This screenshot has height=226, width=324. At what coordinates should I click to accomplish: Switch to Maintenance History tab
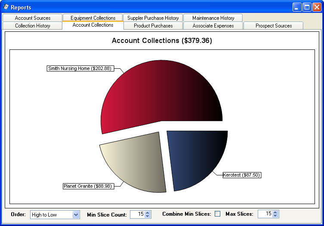(x=213, y=18)
